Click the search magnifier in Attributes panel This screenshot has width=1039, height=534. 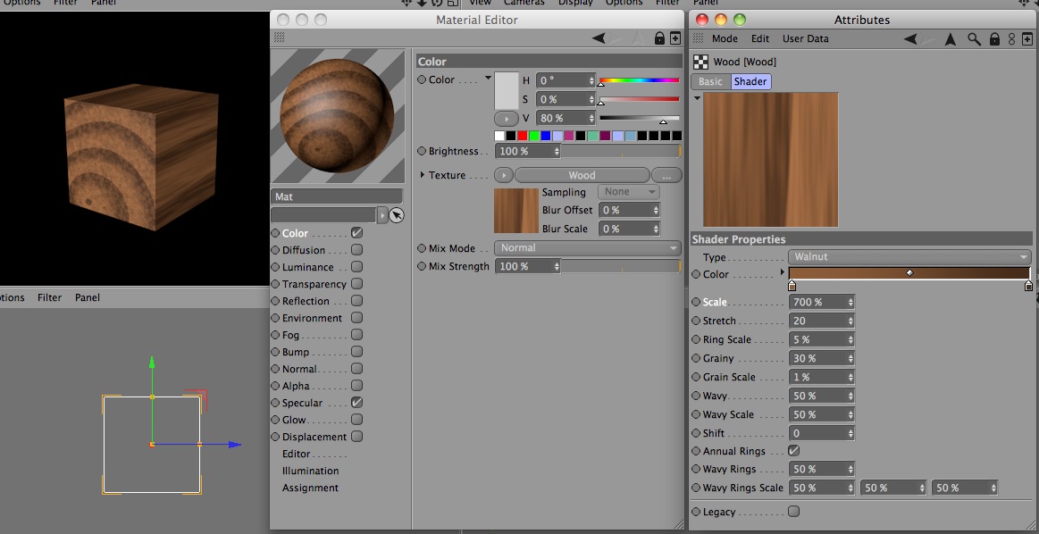(x=974, y=39)
